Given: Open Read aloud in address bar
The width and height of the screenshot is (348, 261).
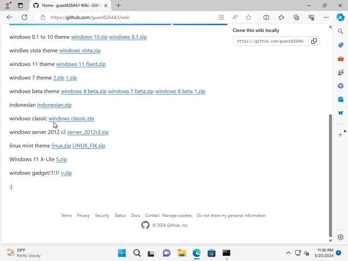Looking at the screenshot, I should click(235, 17).
